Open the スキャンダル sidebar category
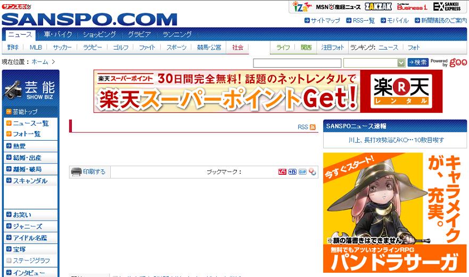The image size is (469, 277). pos(30,181)
